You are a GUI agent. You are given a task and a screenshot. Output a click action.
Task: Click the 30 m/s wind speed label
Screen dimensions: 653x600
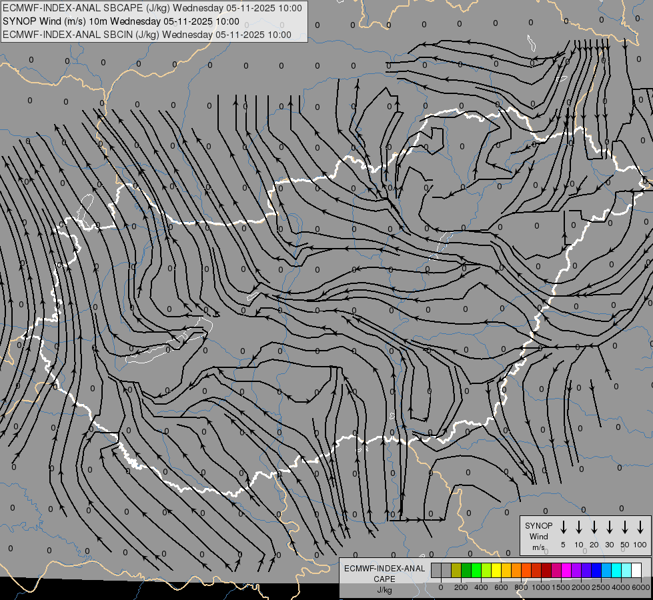[610, 545]
